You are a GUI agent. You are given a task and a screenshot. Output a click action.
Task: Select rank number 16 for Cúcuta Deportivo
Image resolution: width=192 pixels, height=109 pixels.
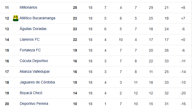pos(7,61)
